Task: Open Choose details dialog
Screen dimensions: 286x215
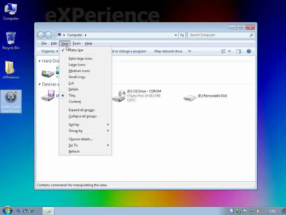Action: click(x=85, y=139)
